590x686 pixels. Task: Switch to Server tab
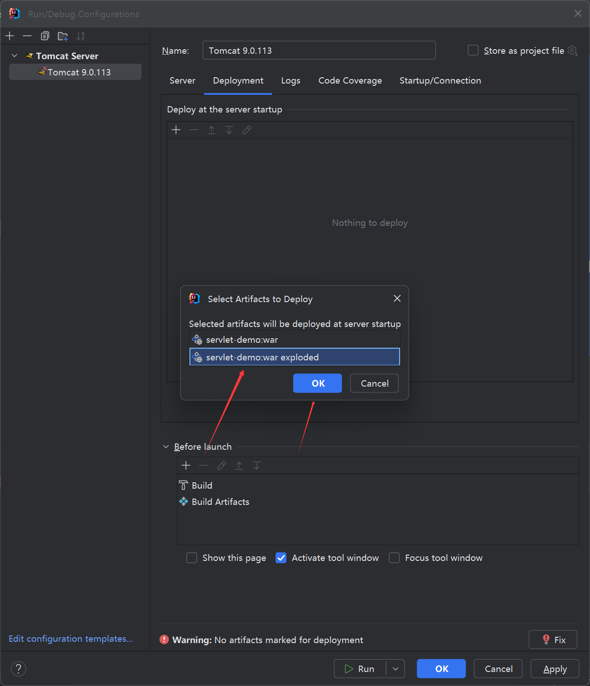(182, 80)
